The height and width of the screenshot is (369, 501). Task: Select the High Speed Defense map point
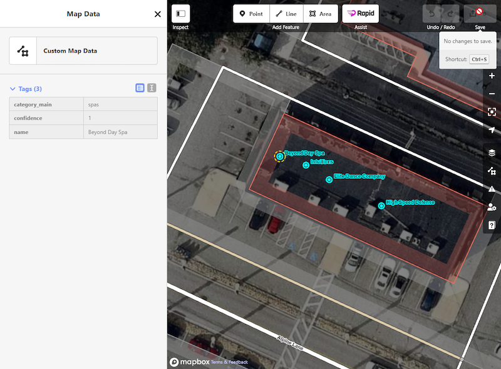(x=381, y=206)
